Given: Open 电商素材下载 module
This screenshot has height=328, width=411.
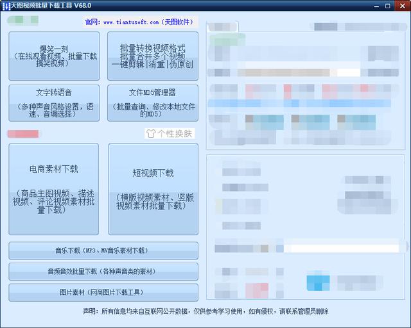Looking at the screenshot, I should click(x=54, y=189).
